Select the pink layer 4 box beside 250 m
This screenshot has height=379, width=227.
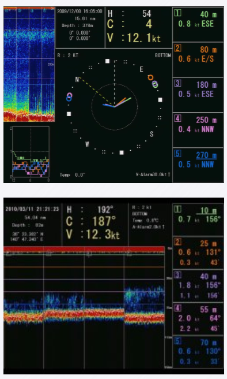[x=177, y=118]
